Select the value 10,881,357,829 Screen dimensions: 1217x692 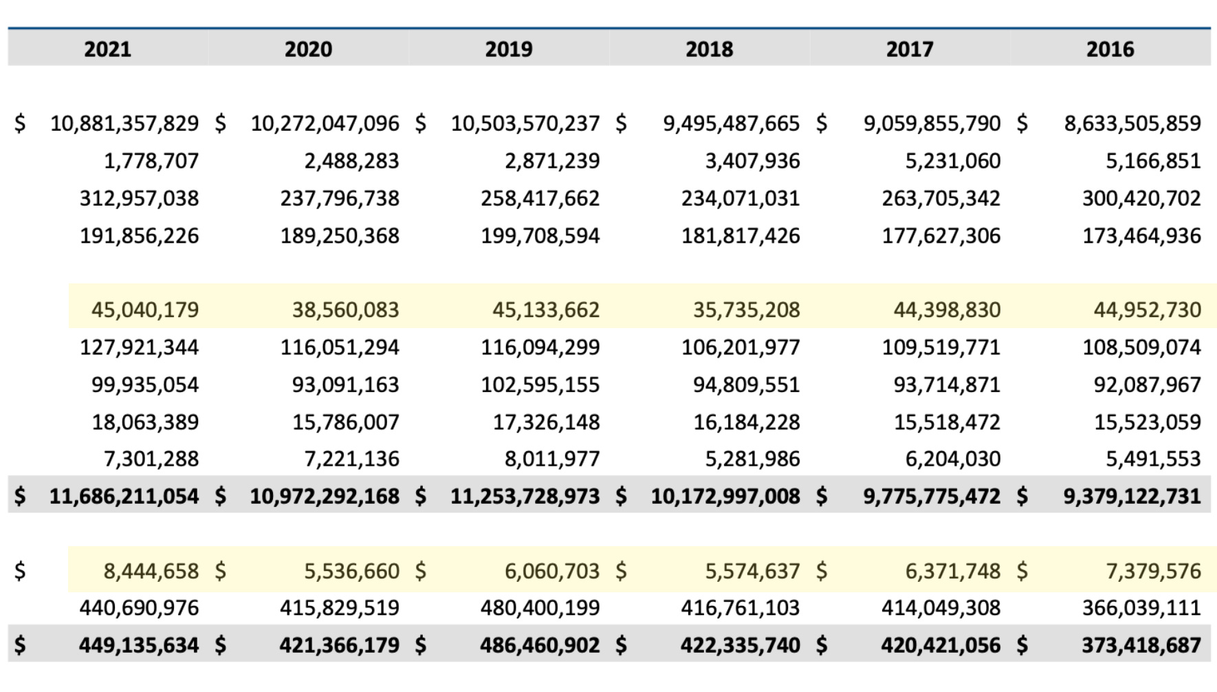(x=124, y=124)
